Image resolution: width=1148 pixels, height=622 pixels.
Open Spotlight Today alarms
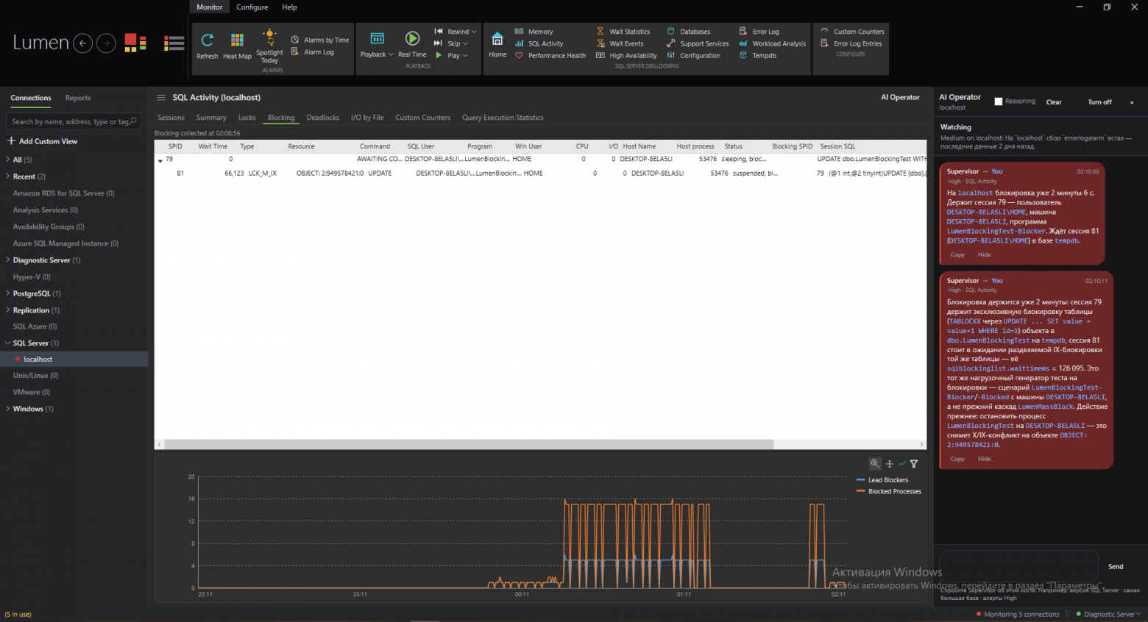click(269, 46)
